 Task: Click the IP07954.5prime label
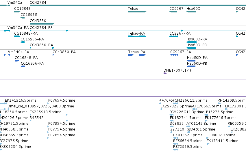(61, 124)
